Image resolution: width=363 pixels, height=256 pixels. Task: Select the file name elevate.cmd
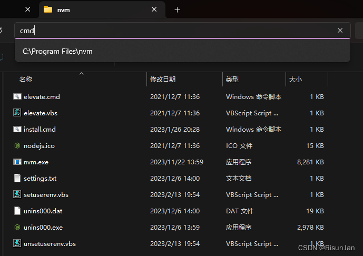click(x=42, y=96)
